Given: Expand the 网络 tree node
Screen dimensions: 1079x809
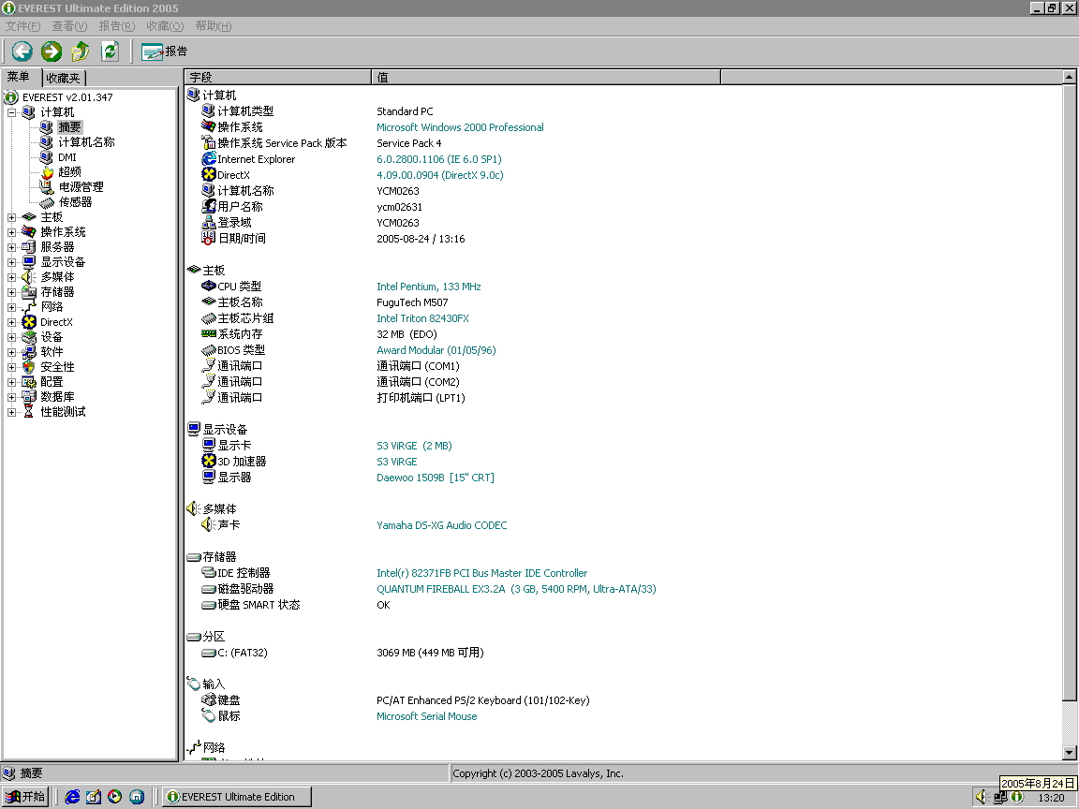Looking at the screenshot, I should [11, 307].
